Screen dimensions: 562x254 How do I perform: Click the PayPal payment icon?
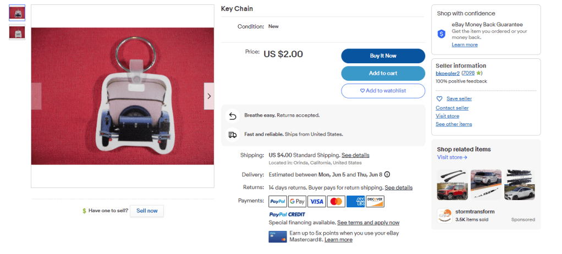[x=277, y=202]
